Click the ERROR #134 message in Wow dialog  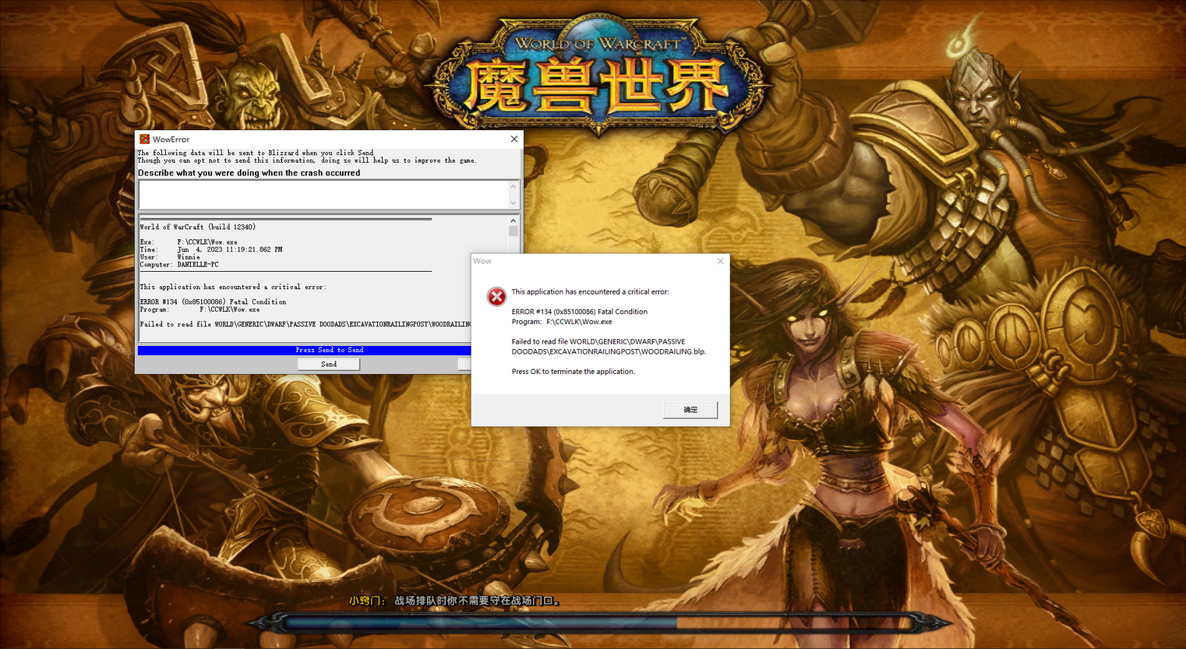[579, 312]
